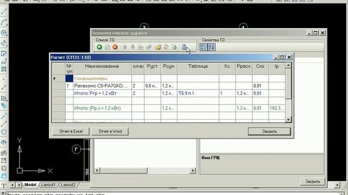Image resolution: width=348 pixels, height=195 pixels.
Task: Click previous-layout arrow beside the Model tab
Action: [13, 185]
